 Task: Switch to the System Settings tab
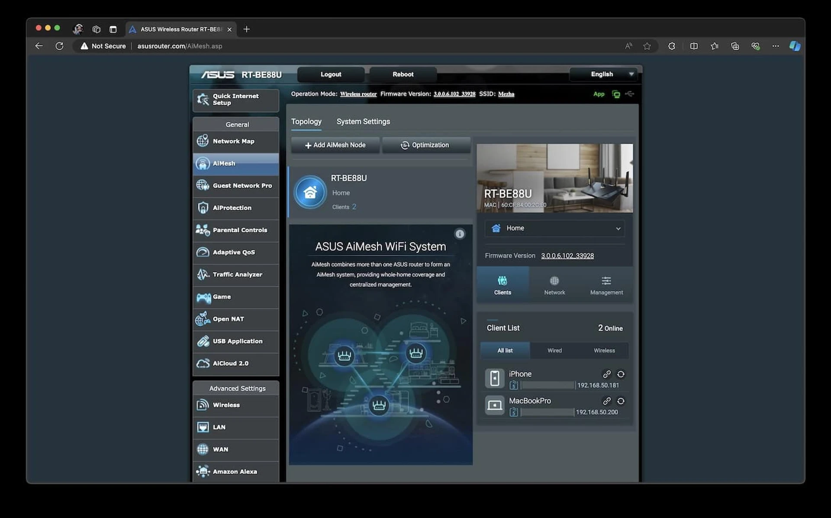tap(363, 122)
